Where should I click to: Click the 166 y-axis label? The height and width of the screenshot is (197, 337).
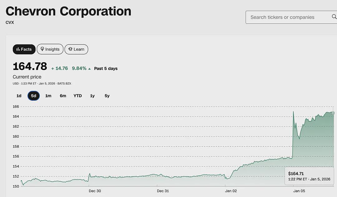[16, 107]
